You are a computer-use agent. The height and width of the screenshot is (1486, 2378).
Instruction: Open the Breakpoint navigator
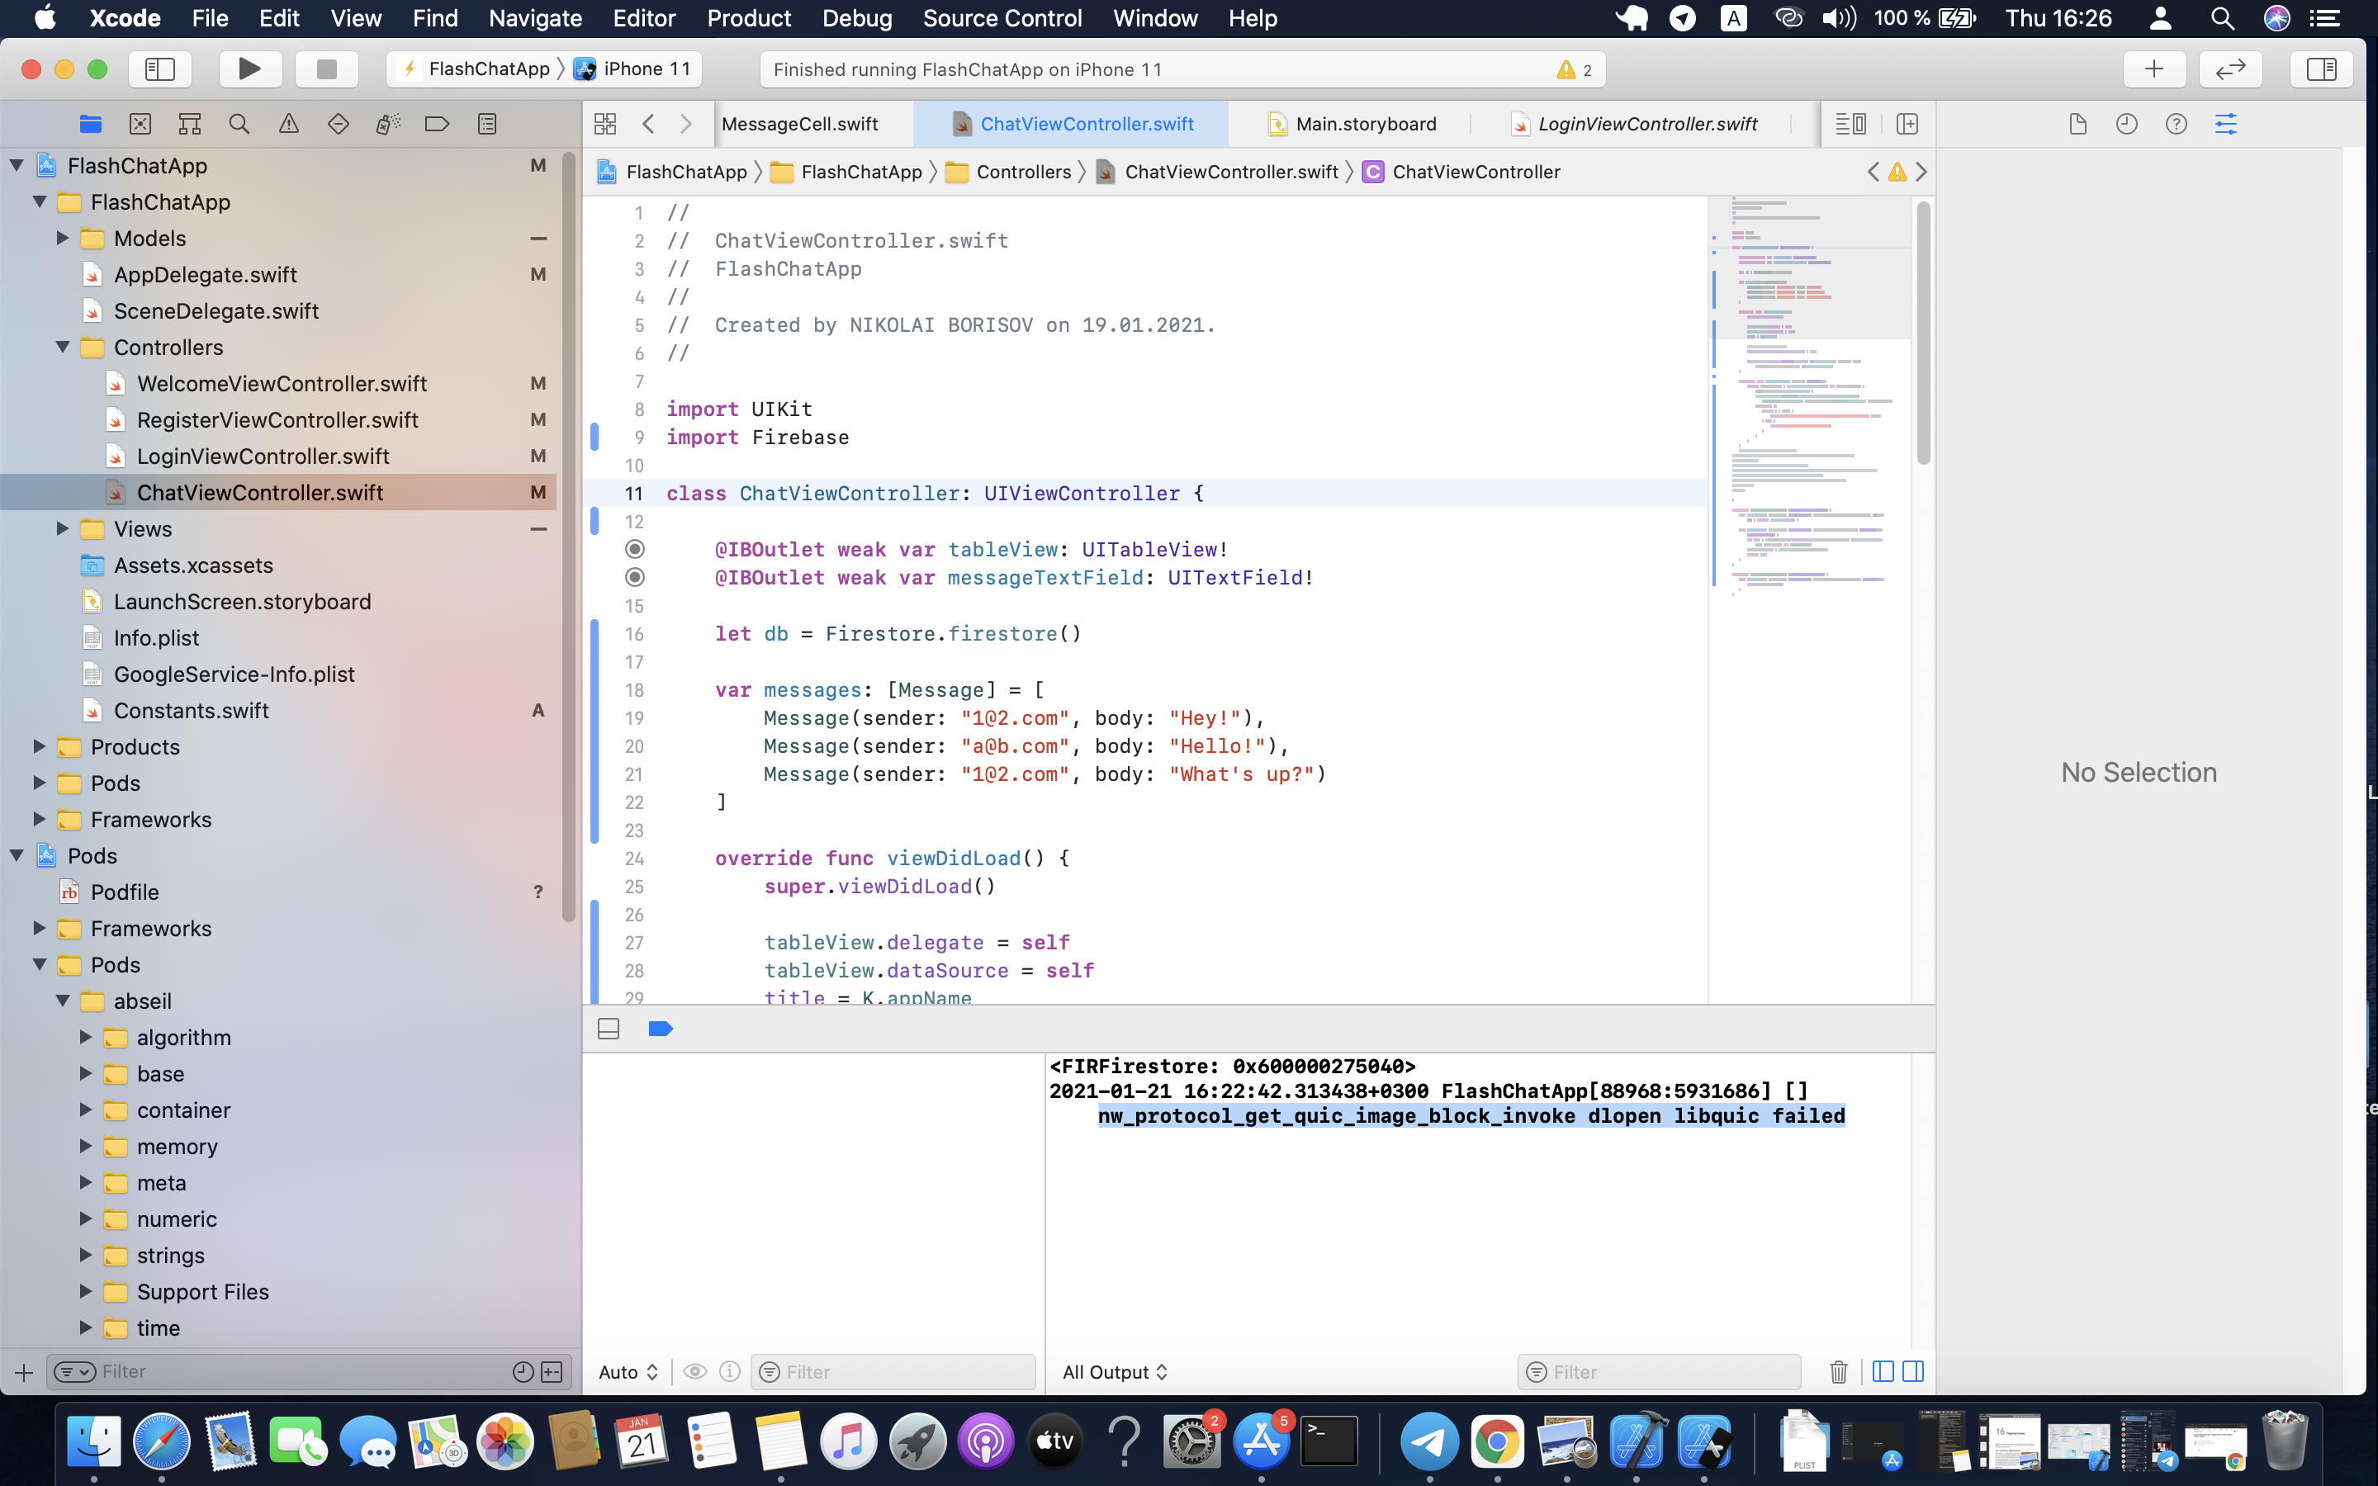[x=438, y=124]
